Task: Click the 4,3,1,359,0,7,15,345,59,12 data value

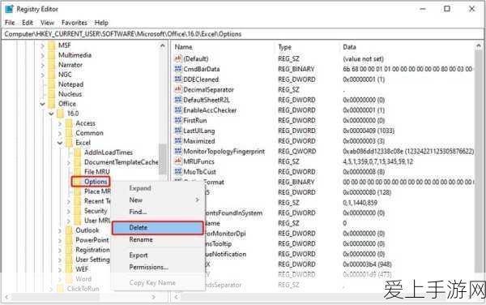Action: click(377, 161)
